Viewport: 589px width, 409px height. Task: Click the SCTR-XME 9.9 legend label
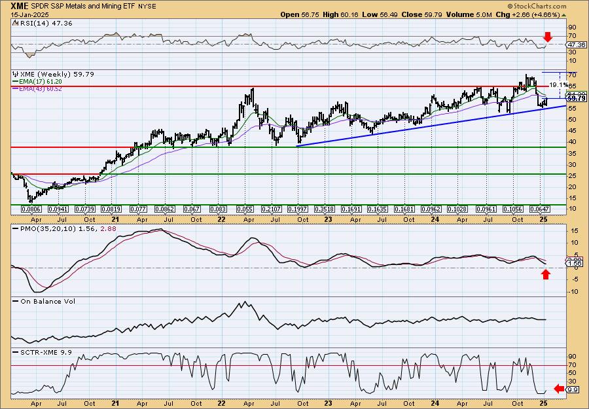pos(43,352)
